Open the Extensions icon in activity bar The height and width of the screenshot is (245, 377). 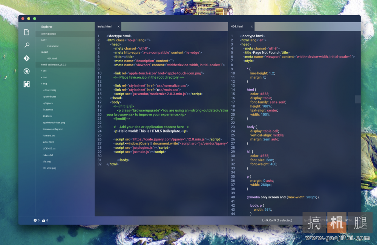click(27, 84)
